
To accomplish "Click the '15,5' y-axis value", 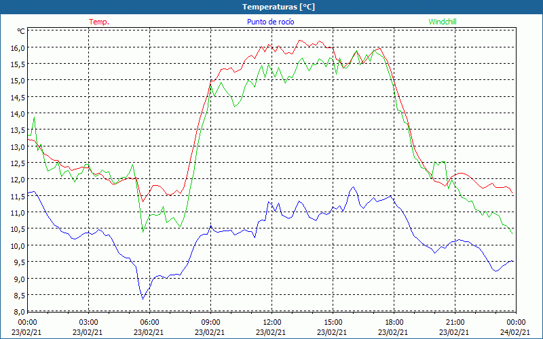I will (18, 64).
